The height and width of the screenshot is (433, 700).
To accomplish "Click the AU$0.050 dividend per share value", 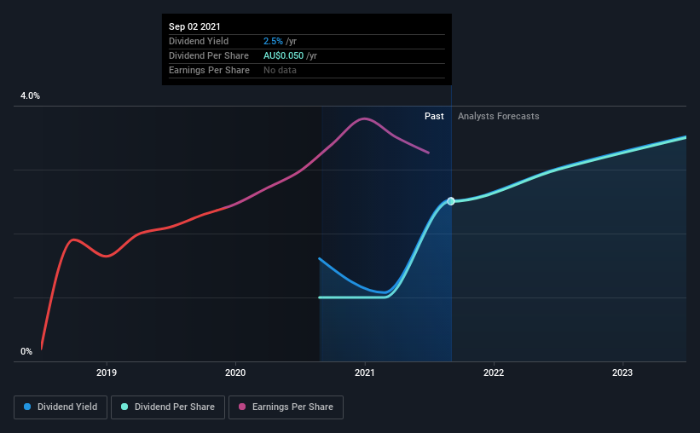I will click(283, 55).
